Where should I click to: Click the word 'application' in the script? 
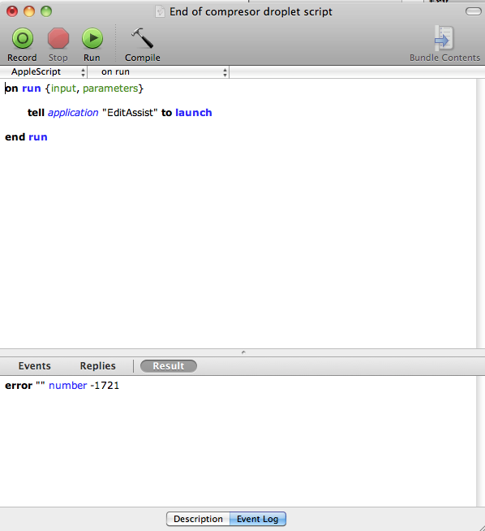tap(73, 113)
